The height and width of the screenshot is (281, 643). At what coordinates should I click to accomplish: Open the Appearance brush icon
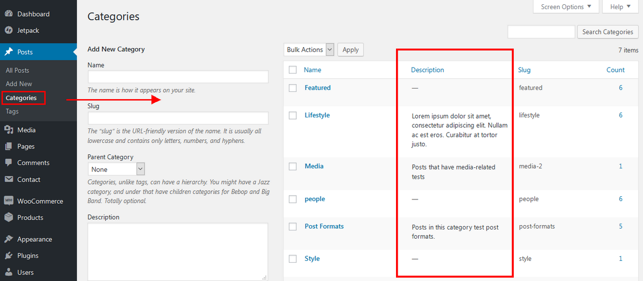pyautogui.click(x=9, y=239)
